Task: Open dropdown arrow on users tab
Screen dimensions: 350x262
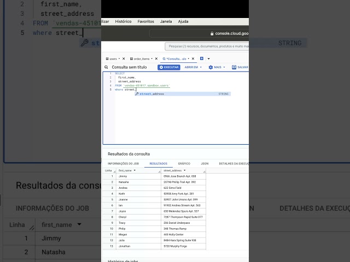Action: tap(119, 59)
